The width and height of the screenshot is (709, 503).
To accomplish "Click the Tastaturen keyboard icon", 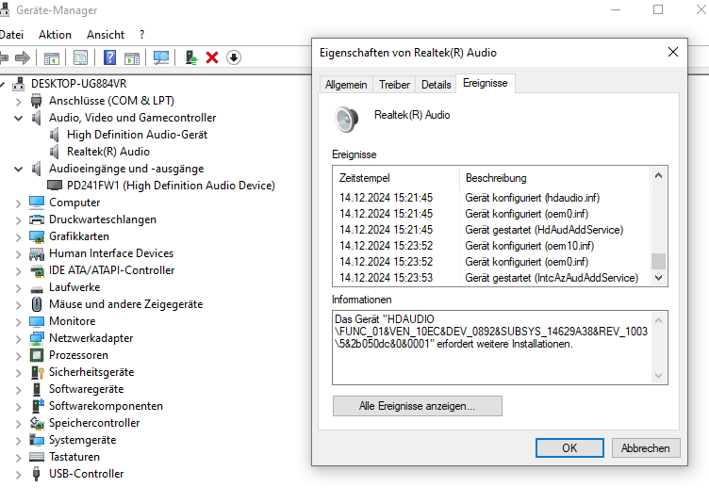I will point(37,457).
